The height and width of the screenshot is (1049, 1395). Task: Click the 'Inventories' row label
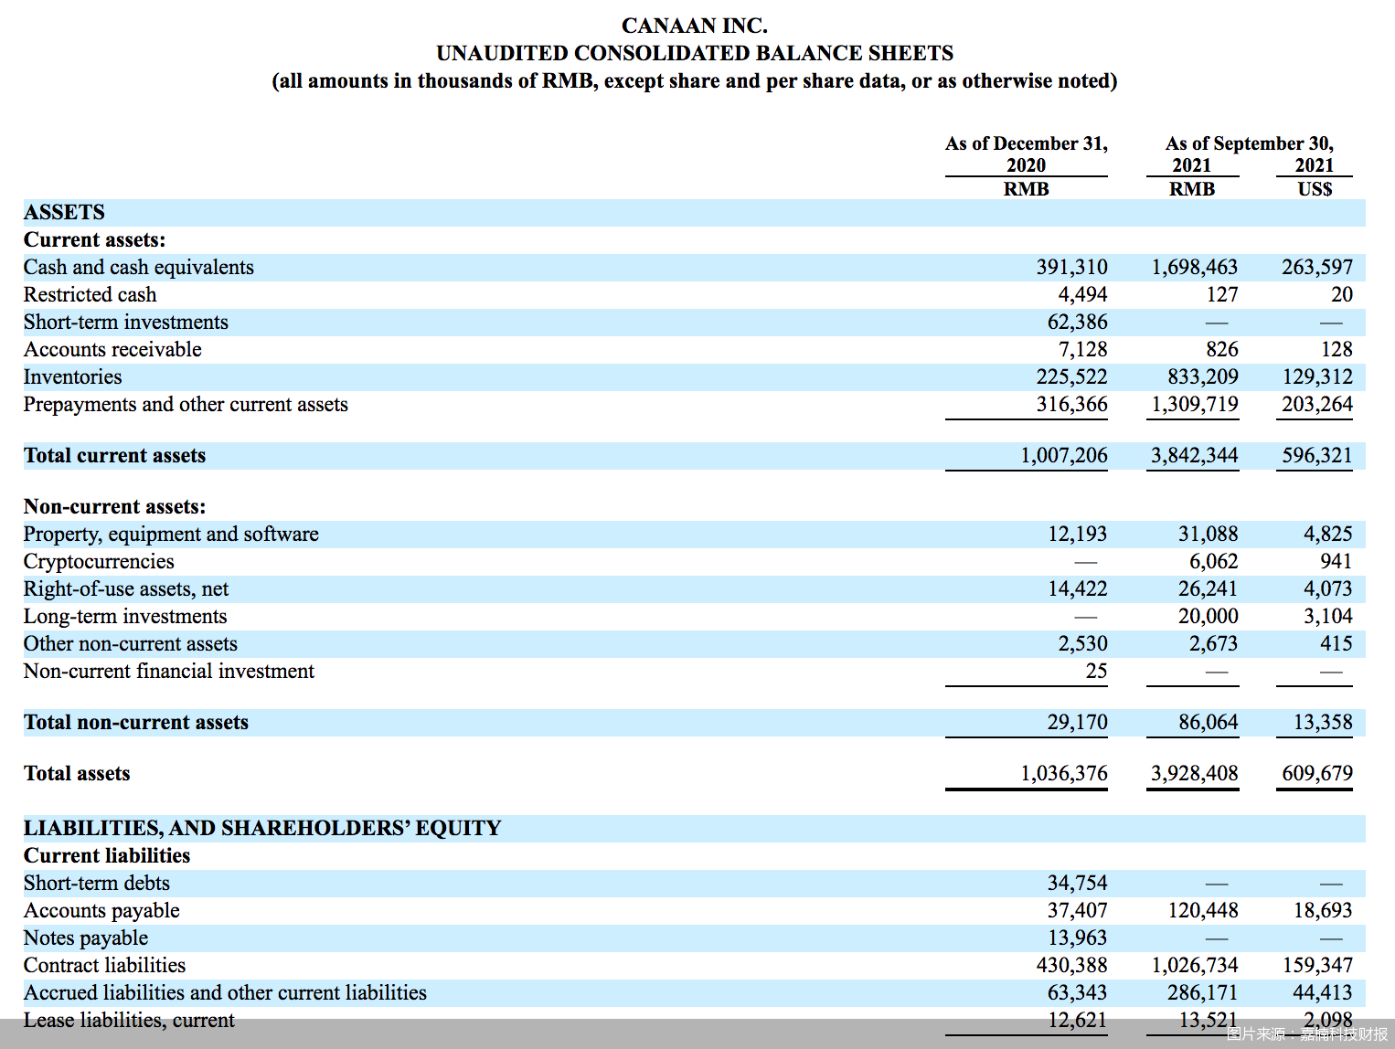[72, 376]
